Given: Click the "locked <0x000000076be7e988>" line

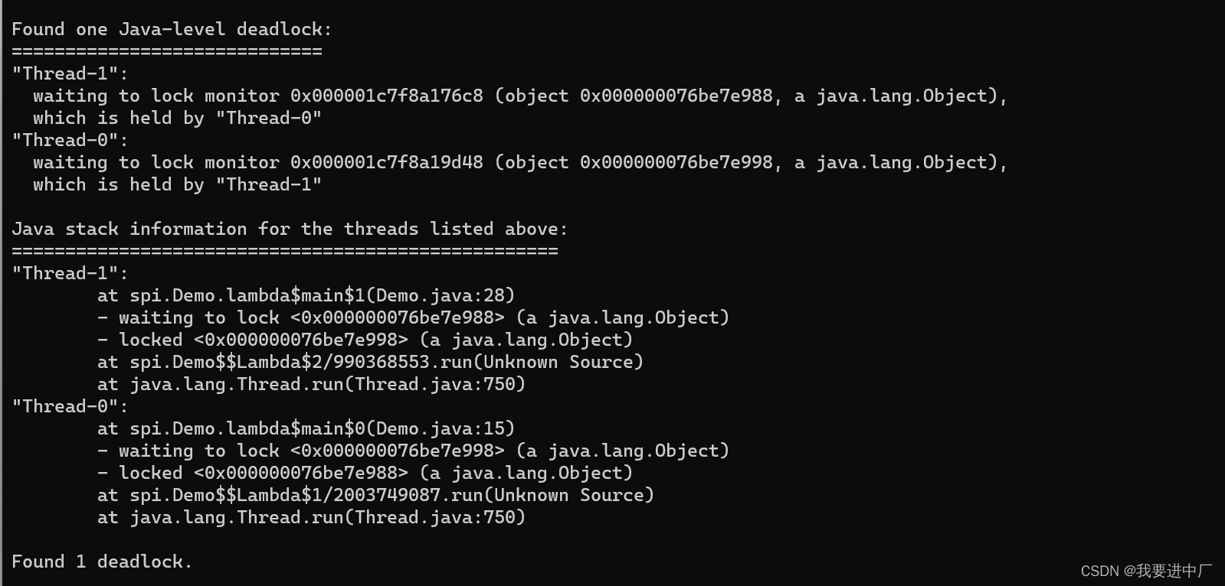Looking at the screenshot, I should click(365, 474).
